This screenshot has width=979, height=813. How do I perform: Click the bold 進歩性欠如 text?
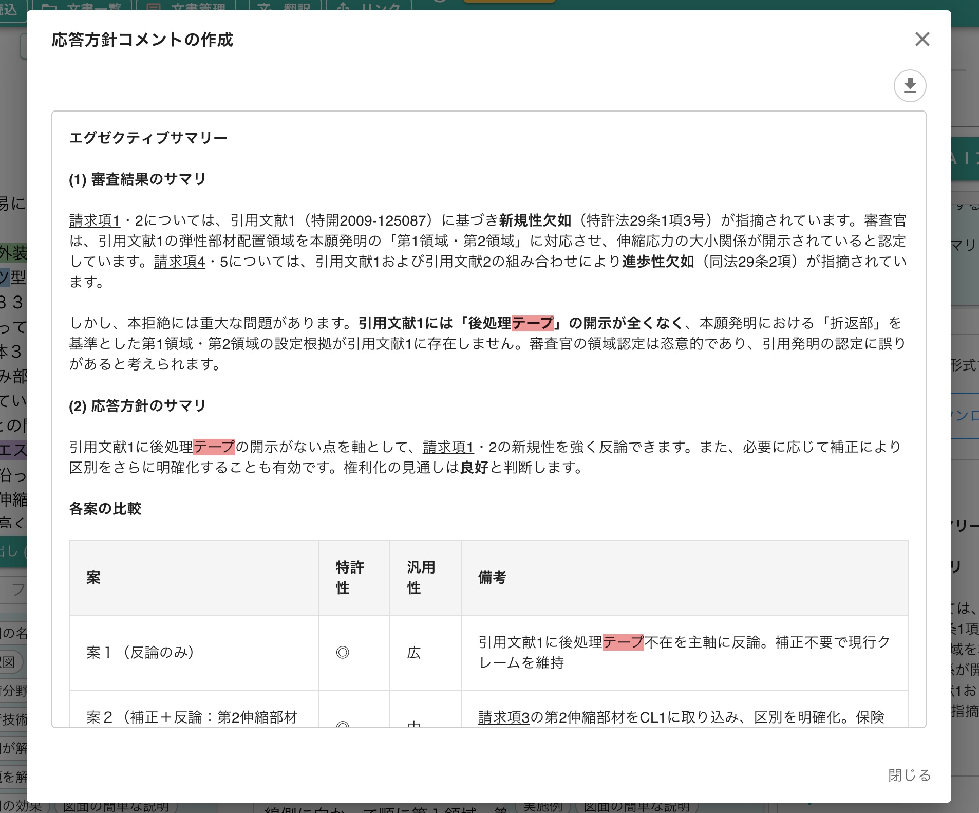(658, 262)
